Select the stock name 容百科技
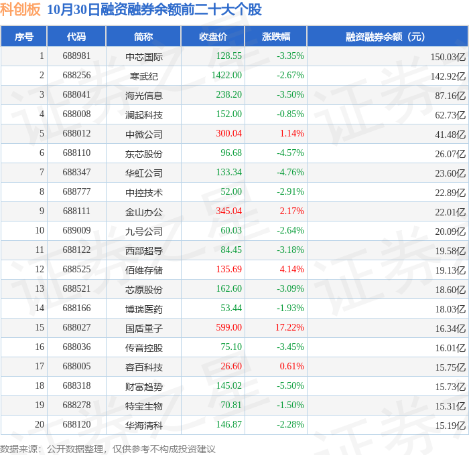The height and width of the screenshot is (455, 469). point(144,367)
